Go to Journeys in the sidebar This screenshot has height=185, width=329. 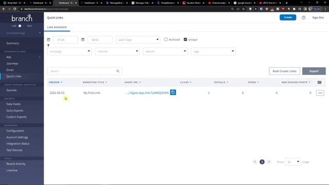point(12,63)
